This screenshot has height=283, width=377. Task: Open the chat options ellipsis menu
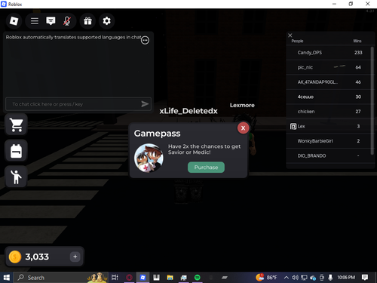click(x=145, y=40)
